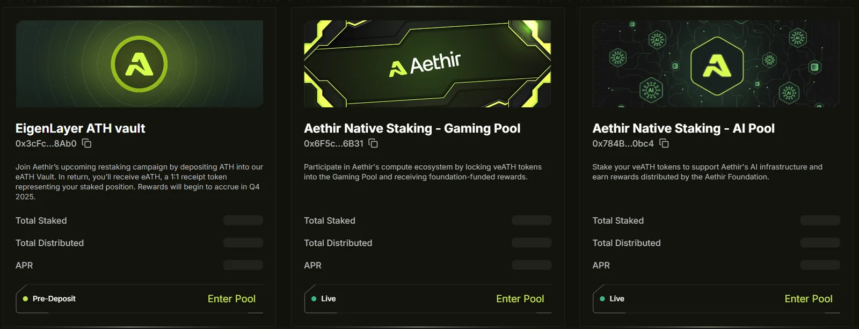Viewport: 859px width, 329px height.
Task: Click the Gaming Pool Live status badge
Action: coord(324,299)
